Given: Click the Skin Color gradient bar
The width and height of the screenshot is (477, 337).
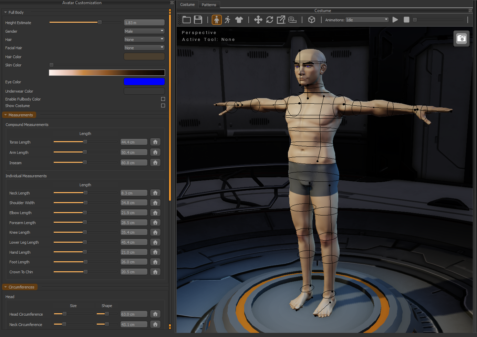Looking at the screenshot, I should pos(107,72).
